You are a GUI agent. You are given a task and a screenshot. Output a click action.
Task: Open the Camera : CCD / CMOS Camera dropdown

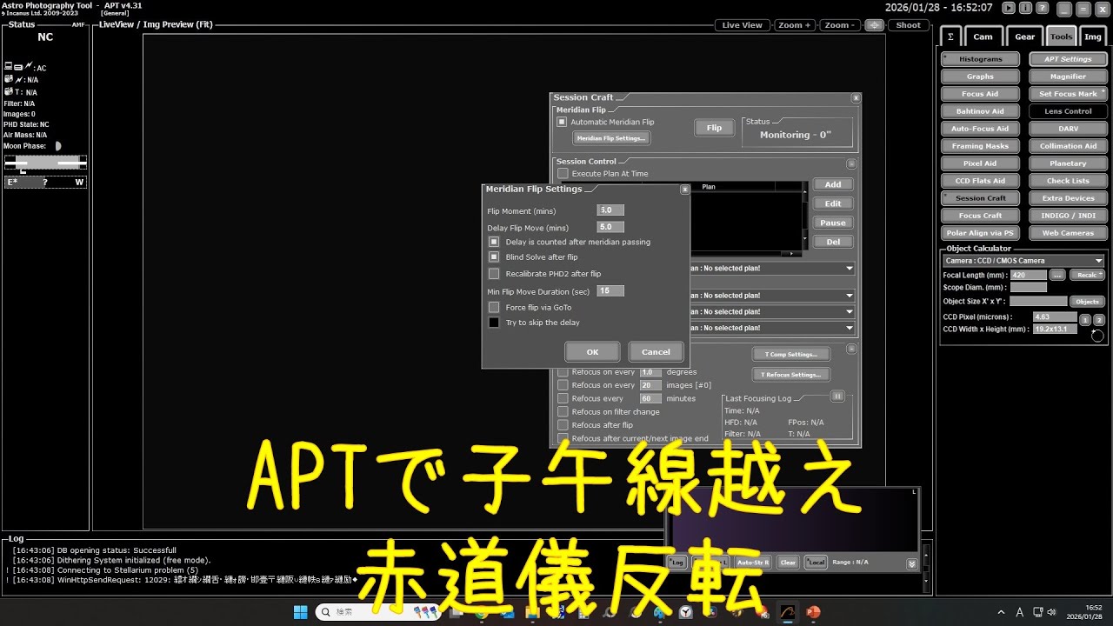(1023, 261)
